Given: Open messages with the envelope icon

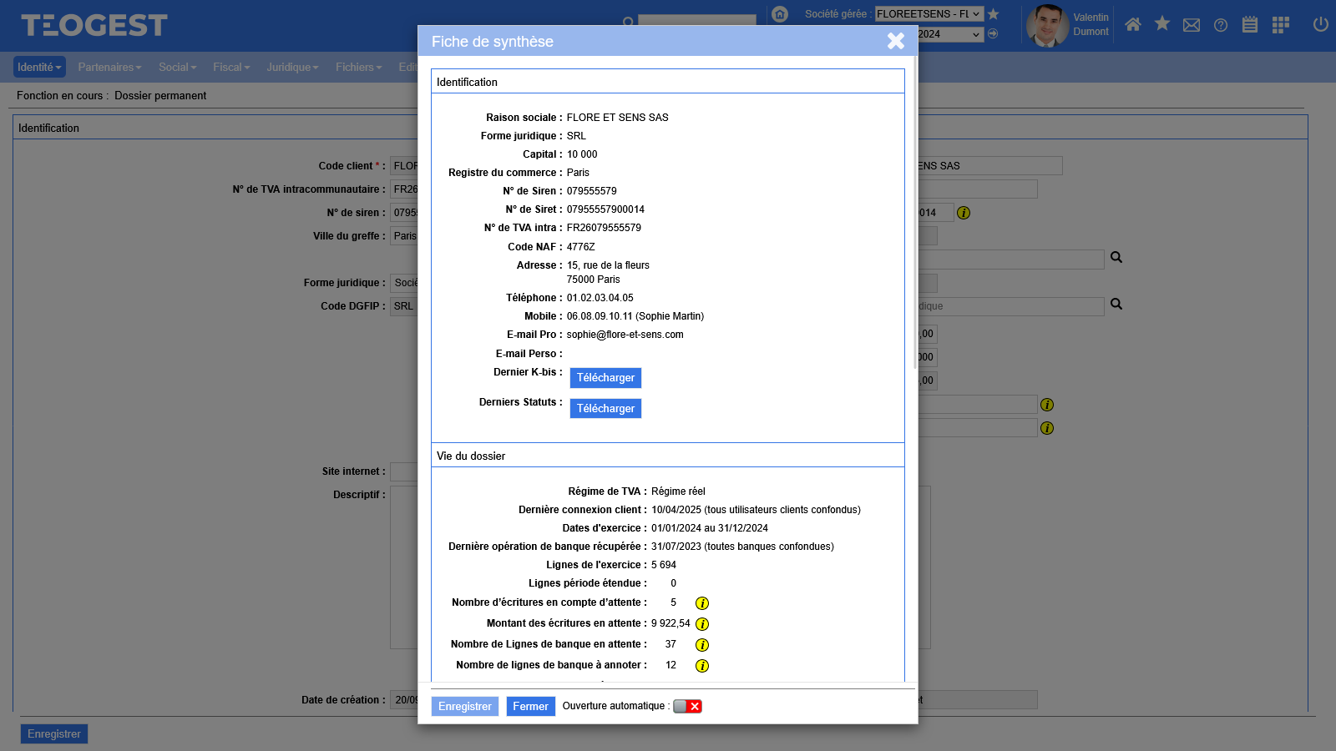Looking at the screenshot, I should [1192, 25].
